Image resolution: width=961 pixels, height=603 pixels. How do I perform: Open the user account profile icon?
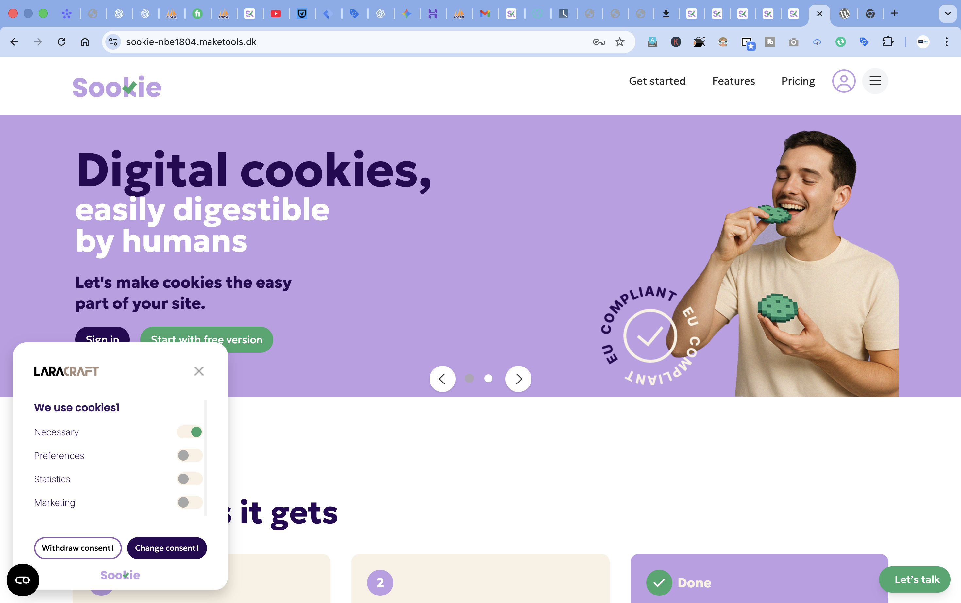click(x=843, y=81)
